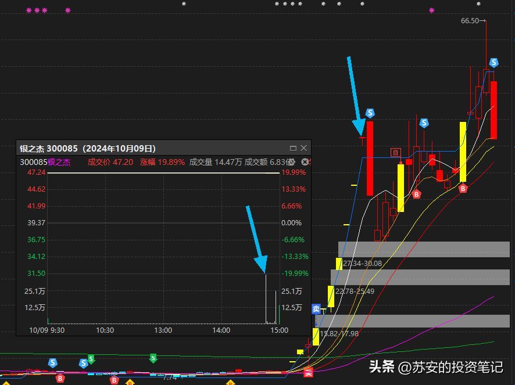Screen dimensions: 515x385
Task: Maximize the 银之杰 intraday popup window
Action: point(293,149)
